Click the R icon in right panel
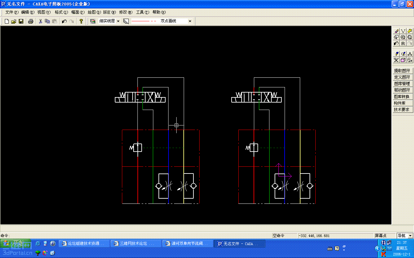 pyautogui.click(x=403, y=43)
